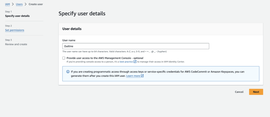Focus the User name input field
The height and width of the screenshot is (117, 270).
click(136, 46)
